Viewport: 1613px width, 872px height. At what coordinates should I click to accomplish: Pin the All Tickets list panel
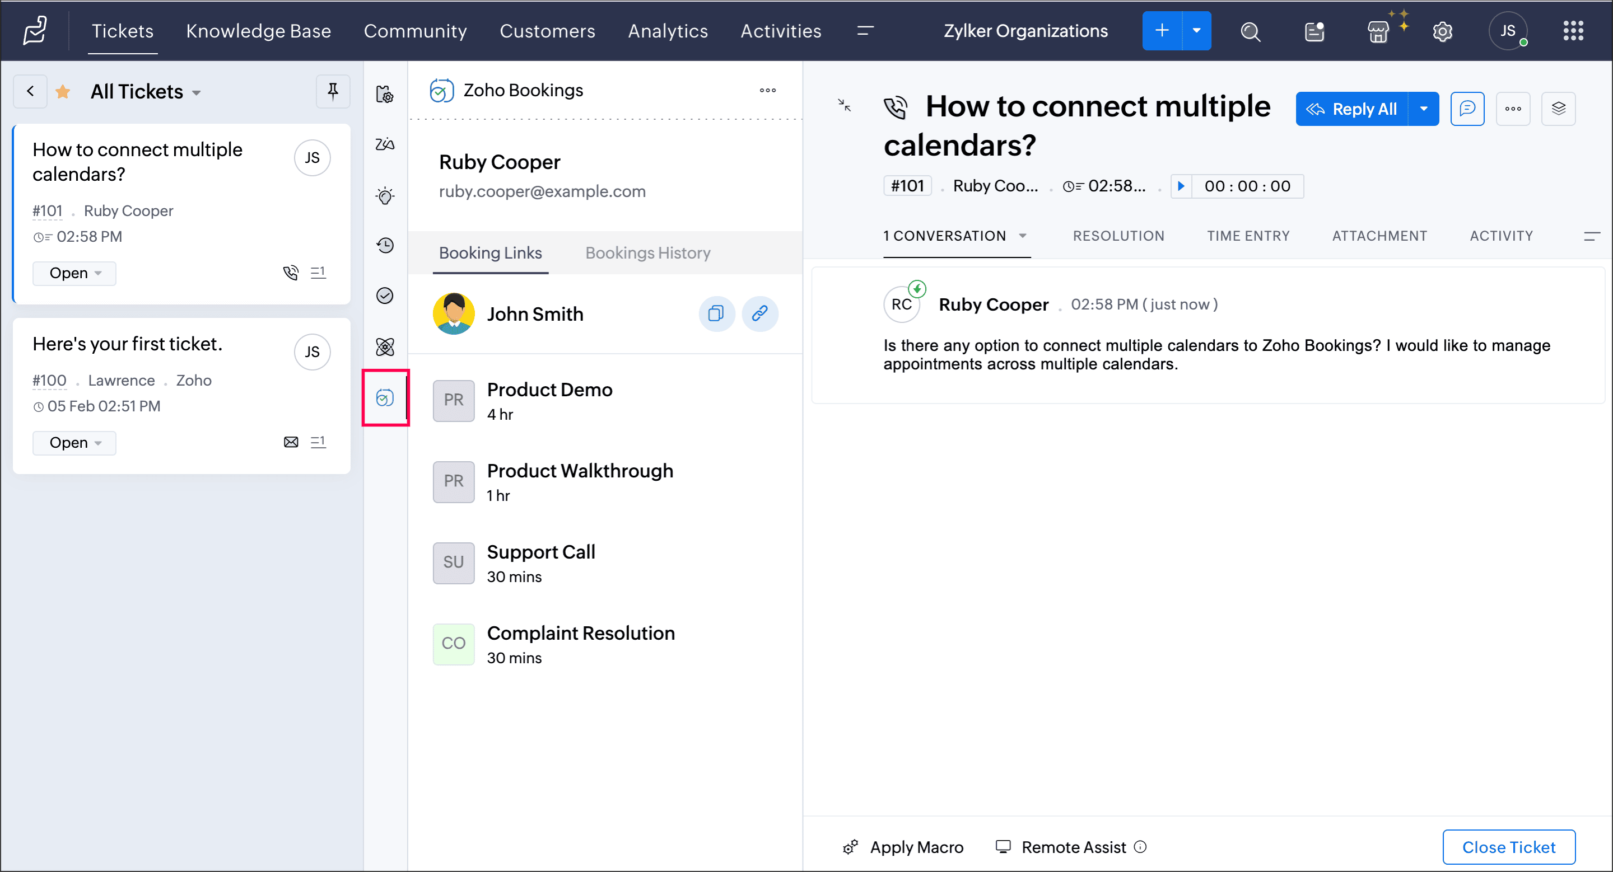[x=333, y=92]
